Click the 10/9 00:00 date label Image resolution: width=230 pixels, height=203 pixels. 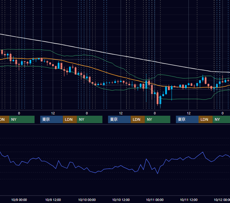point(19,200)
